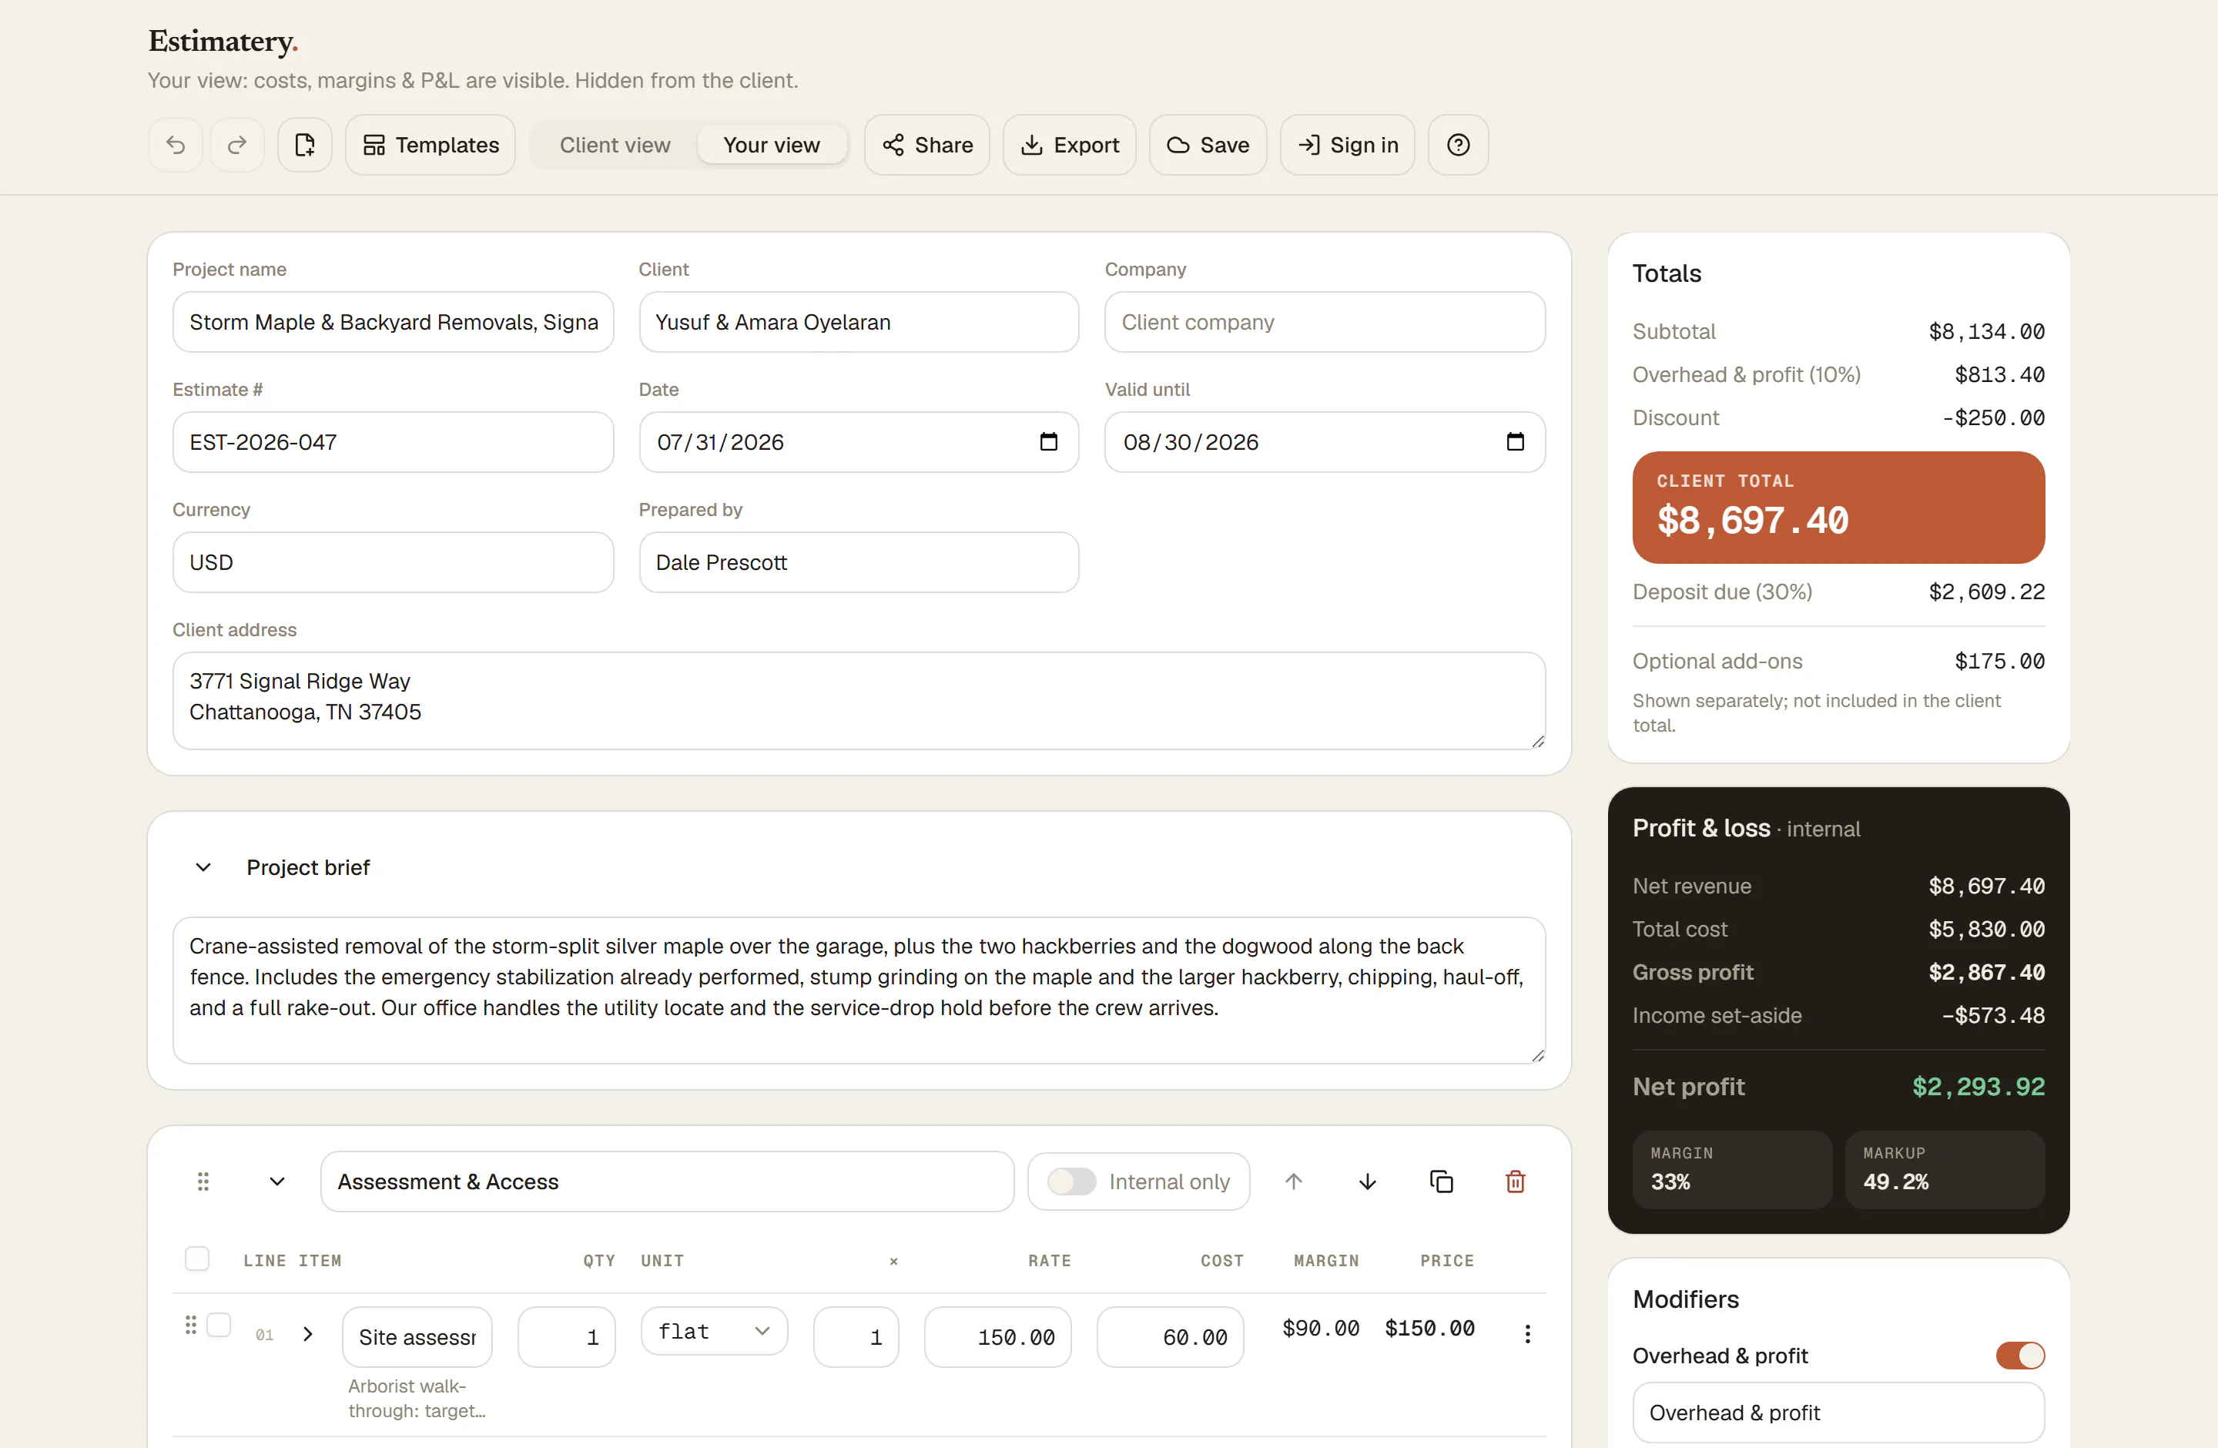Click the Optional add-ons $175.00 value
Image resolution: width=2218 pixels, height=1448 pixels.
[1999, 662]
